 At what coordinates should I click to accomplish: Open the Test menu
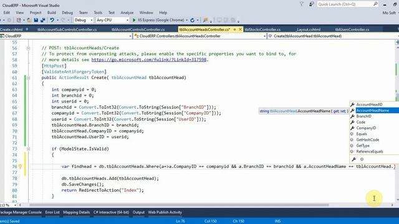coord(112,12)
